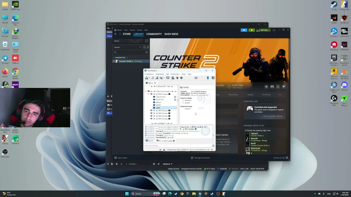
Task: Open Google Chrome desktop shortcut
Action: point(15,73)
